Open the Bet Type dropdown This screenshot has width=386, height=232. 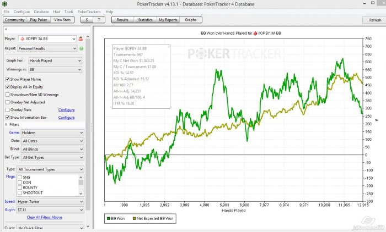[52, 158]
